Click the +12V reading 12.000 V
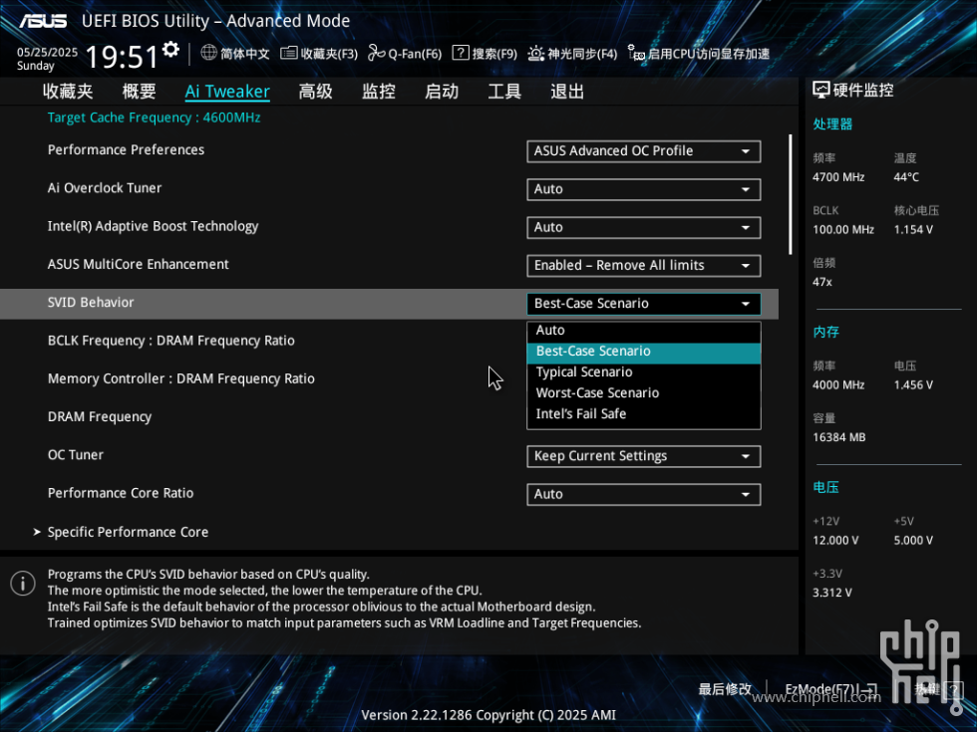This screenshot has width=977, height=732. 835,540
